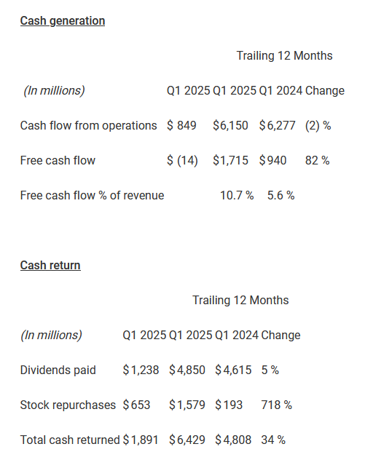This screenshot has height=468, width=365.
Task: Select the Dividends paid row label
Action: coord(58,370)
